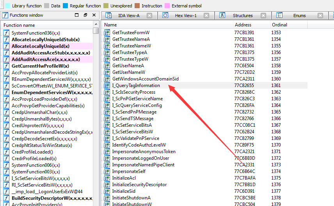Click the IDA View-A tab icon
334x206 pixels.
click(x=108, y=15)
